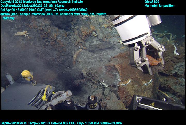186x125 pixels.
Task: Click the No match for position message
Action: pos(159,6)
